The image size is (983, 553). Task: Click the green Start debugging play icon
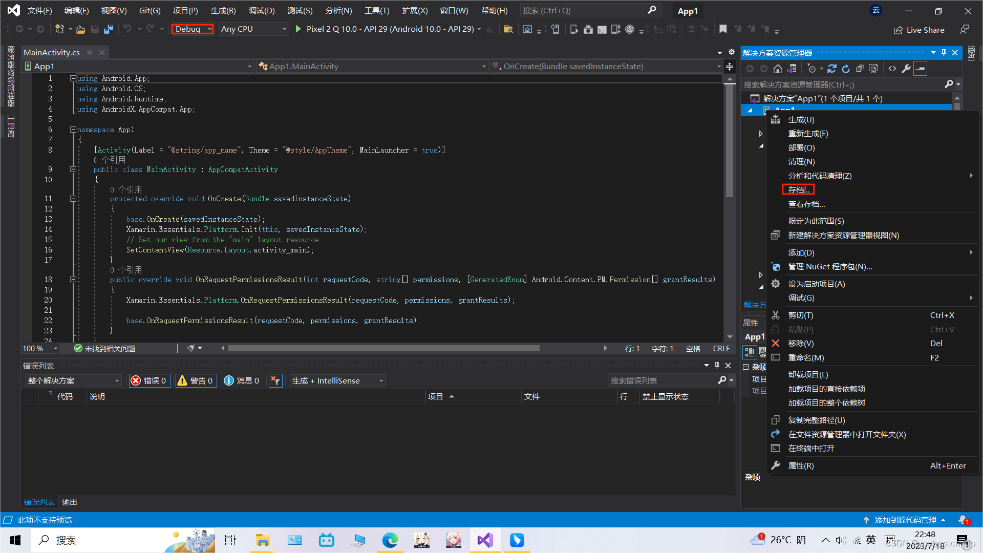(x=298, y=29)
